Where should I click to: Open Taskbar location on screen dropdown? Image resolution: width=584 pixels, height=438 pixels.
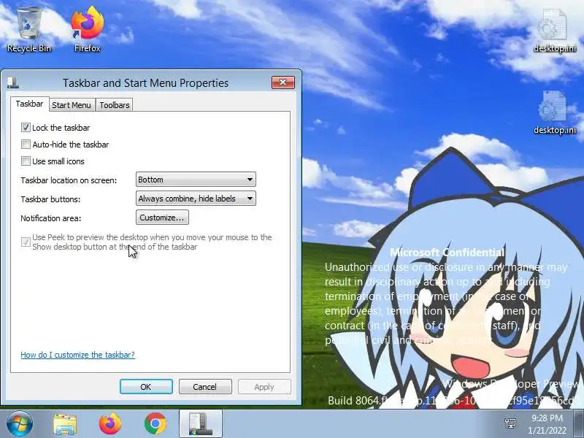click(196, 180)
